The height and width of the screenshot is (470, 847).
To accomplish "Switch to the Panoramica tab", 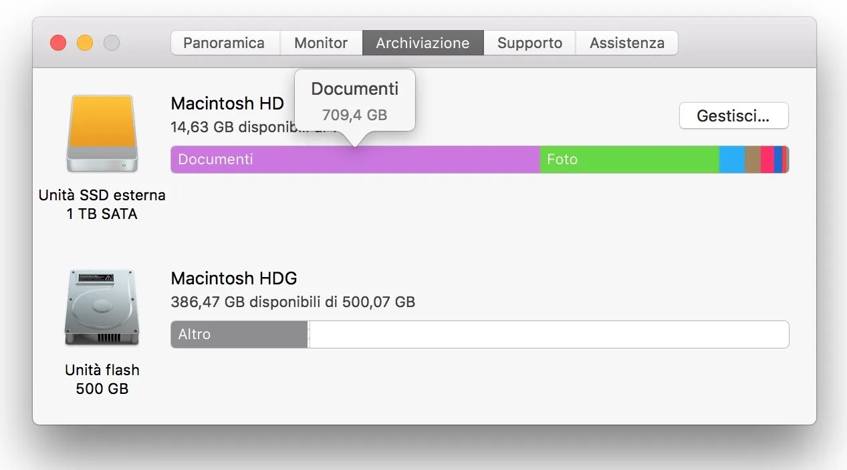I will [x=225, y=43].
